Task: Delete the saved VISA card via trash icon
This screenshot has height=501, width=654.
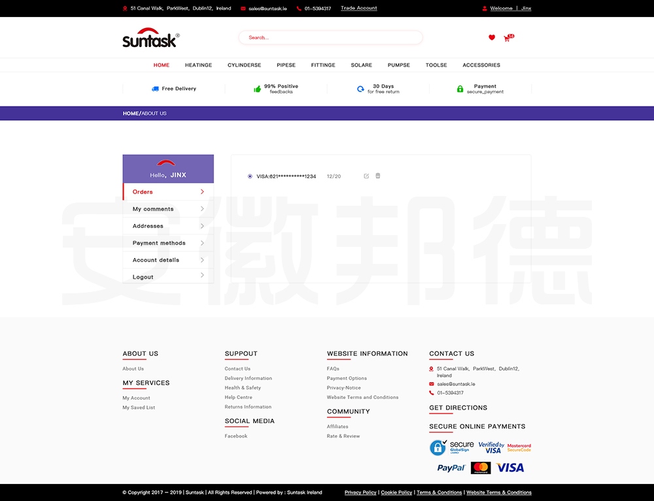Action: click(x=378, y=176)
